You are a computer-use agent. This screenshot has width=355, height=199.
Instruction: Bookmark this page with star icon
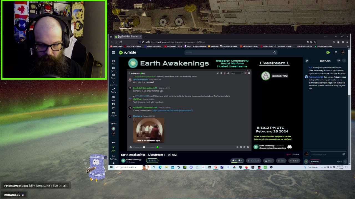[315, 42]
